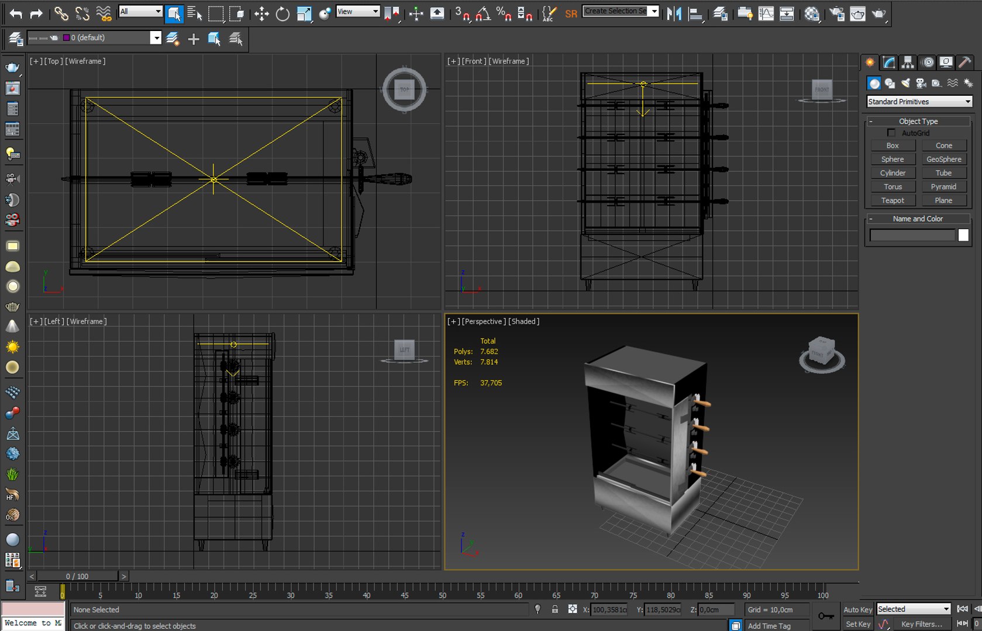Choose the Rectangular Selection Region tool
The height and width of the screenshot is (631, 982).
point(216,13)
